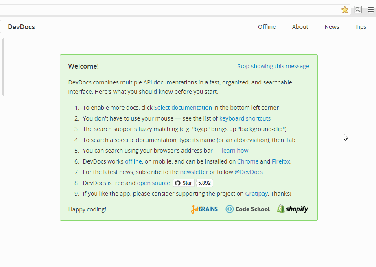Image resolution: width=376 pixels, height=267 pixels.
Task: Open the About page link
Action: click(x=300, y=27)
